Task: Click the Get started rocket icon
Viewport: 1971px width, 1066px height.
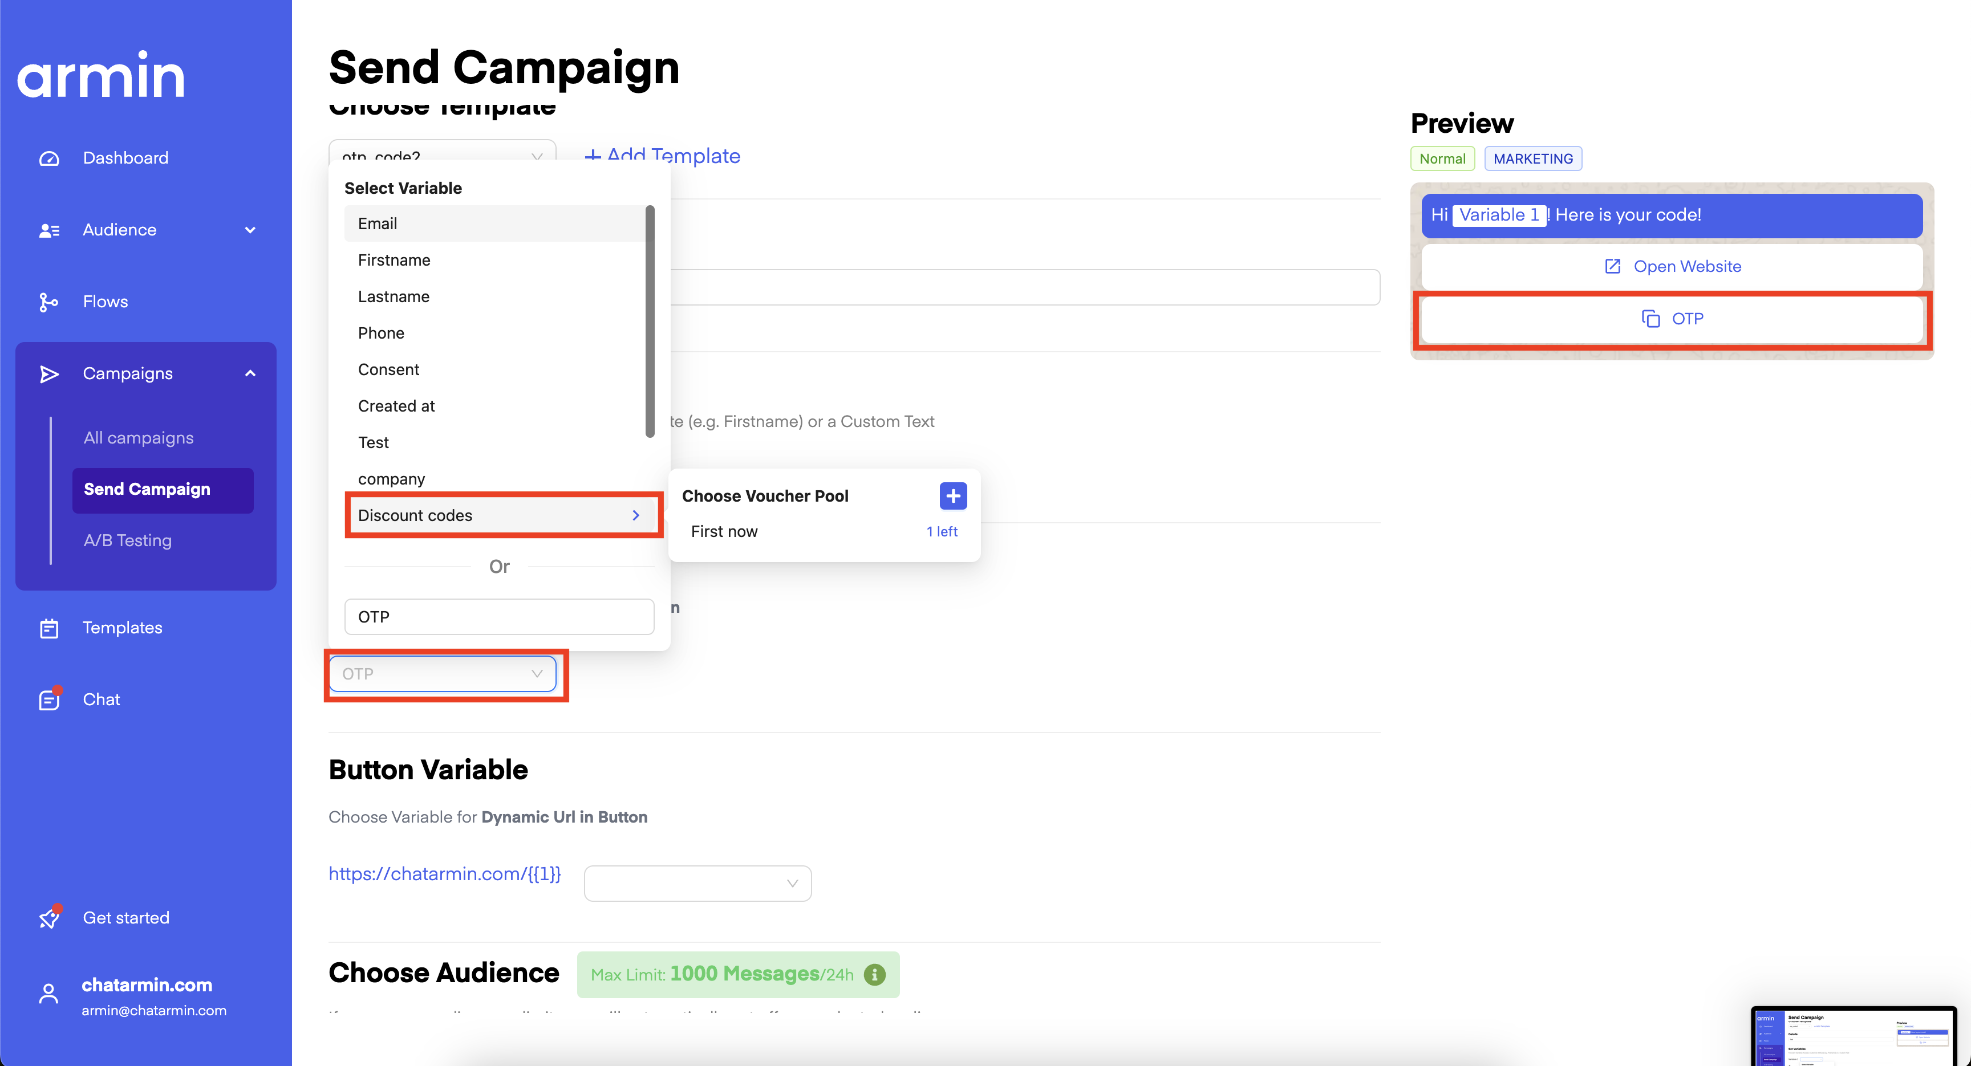Action: [49, 918]
